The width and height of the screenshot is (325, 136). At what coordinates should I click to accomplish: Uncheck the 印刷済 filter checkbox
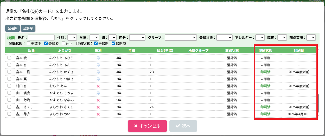[113, 43]
